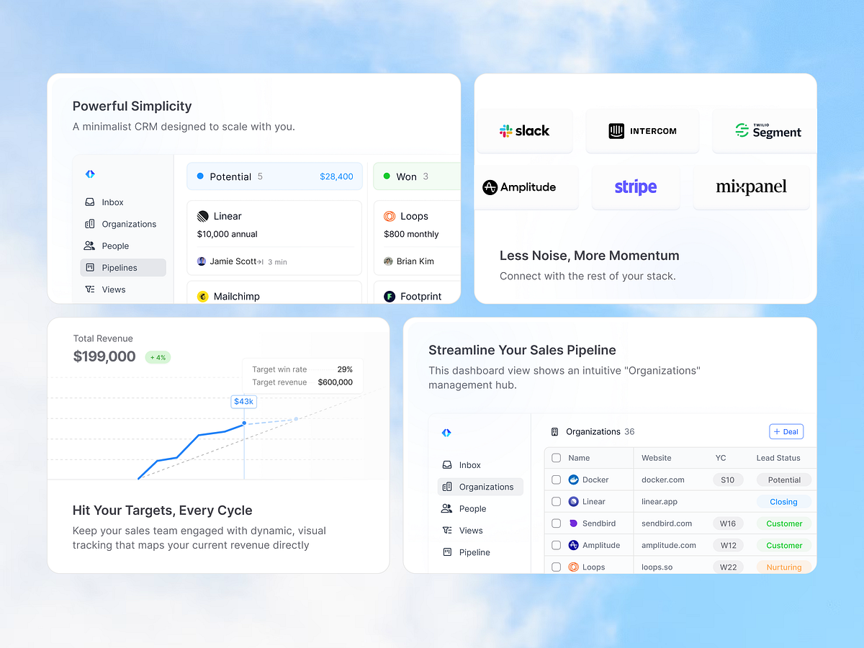Open the docker.com website link
864x648 pixels.
pyautogui.click(x=663, y=480)
